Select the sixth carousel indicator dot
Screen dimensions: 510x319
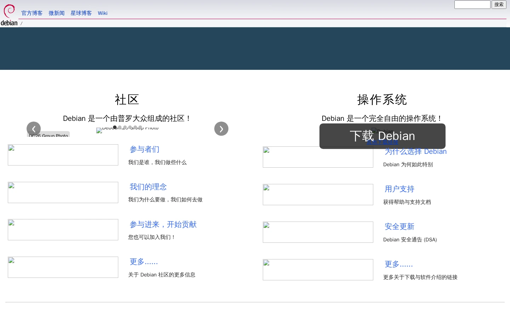140,127
